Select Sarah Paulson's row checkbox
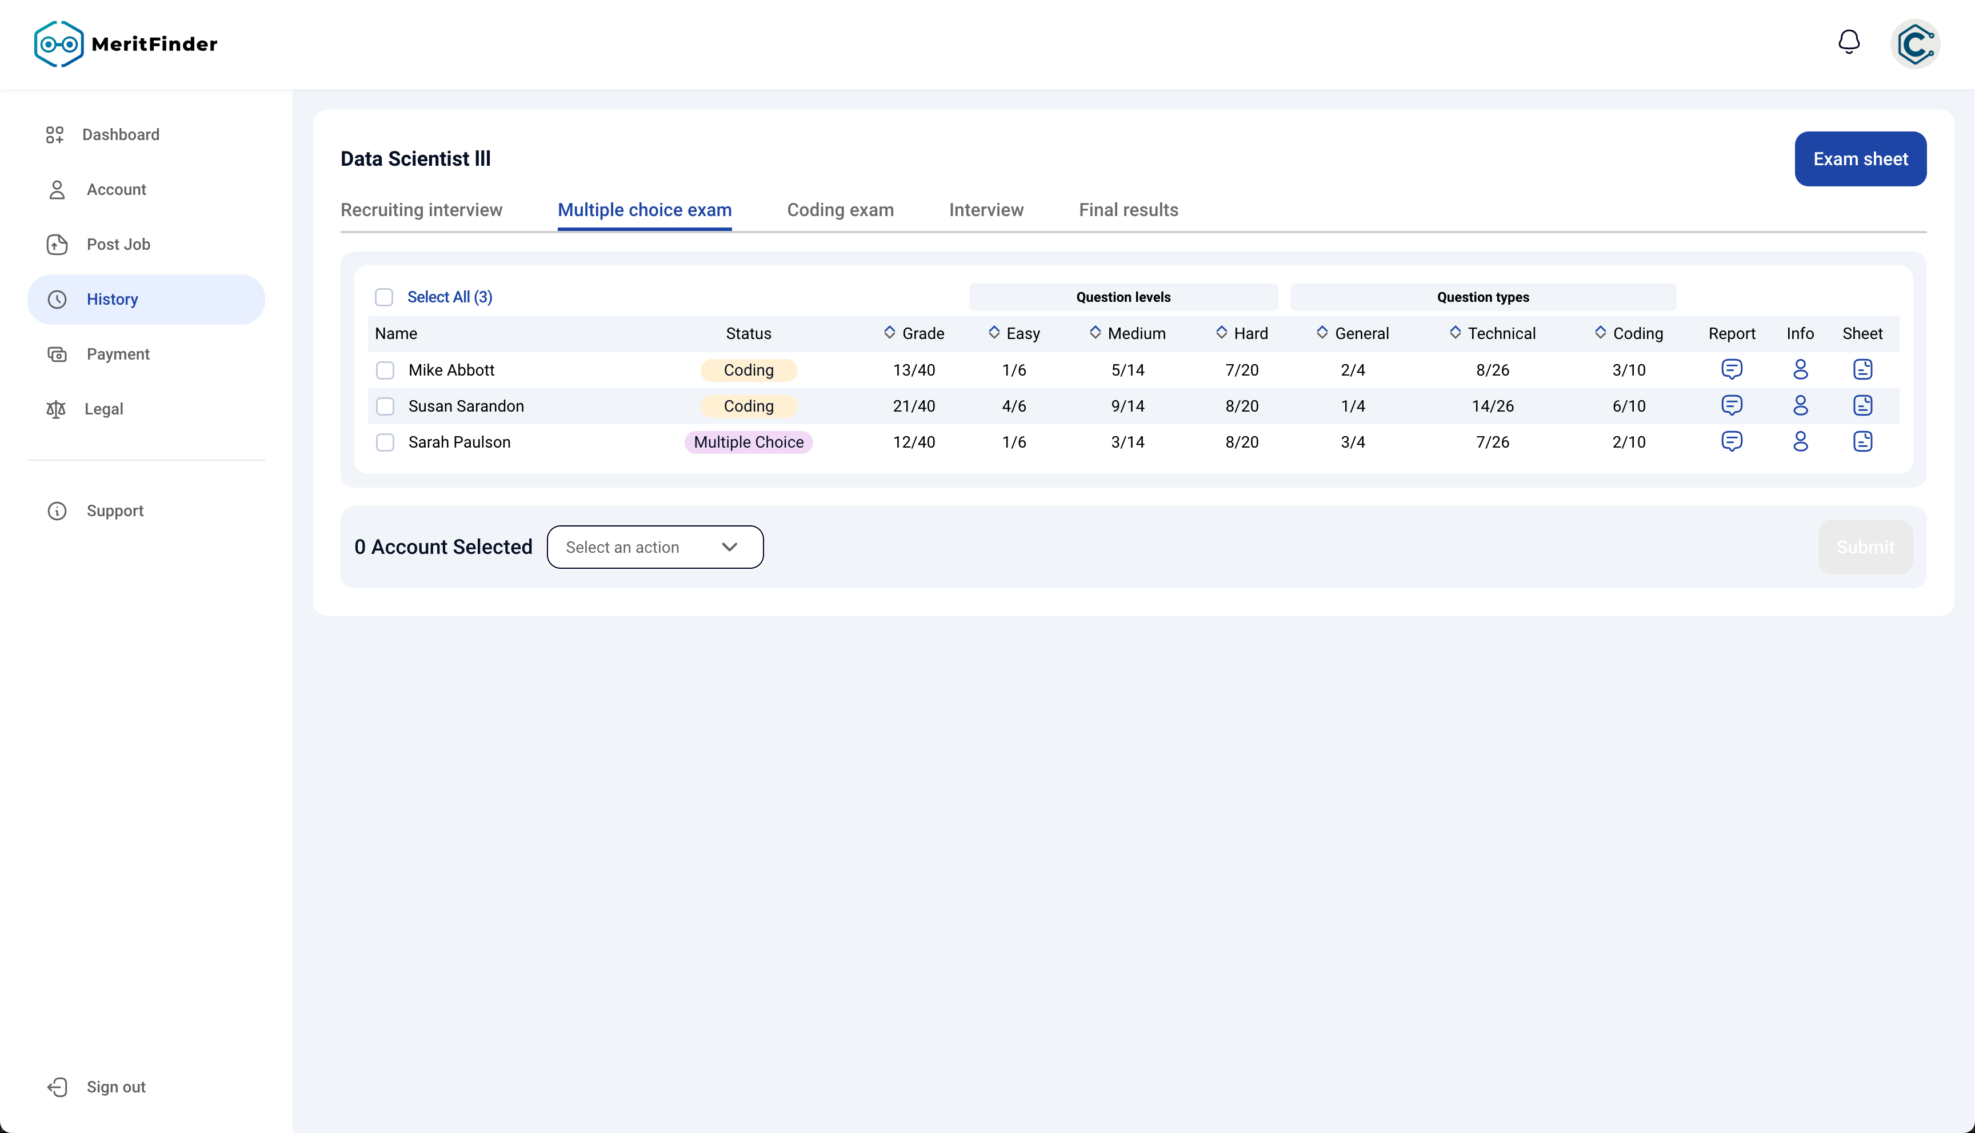Viewport: 1975px width, 1133px height. (385, 443)
